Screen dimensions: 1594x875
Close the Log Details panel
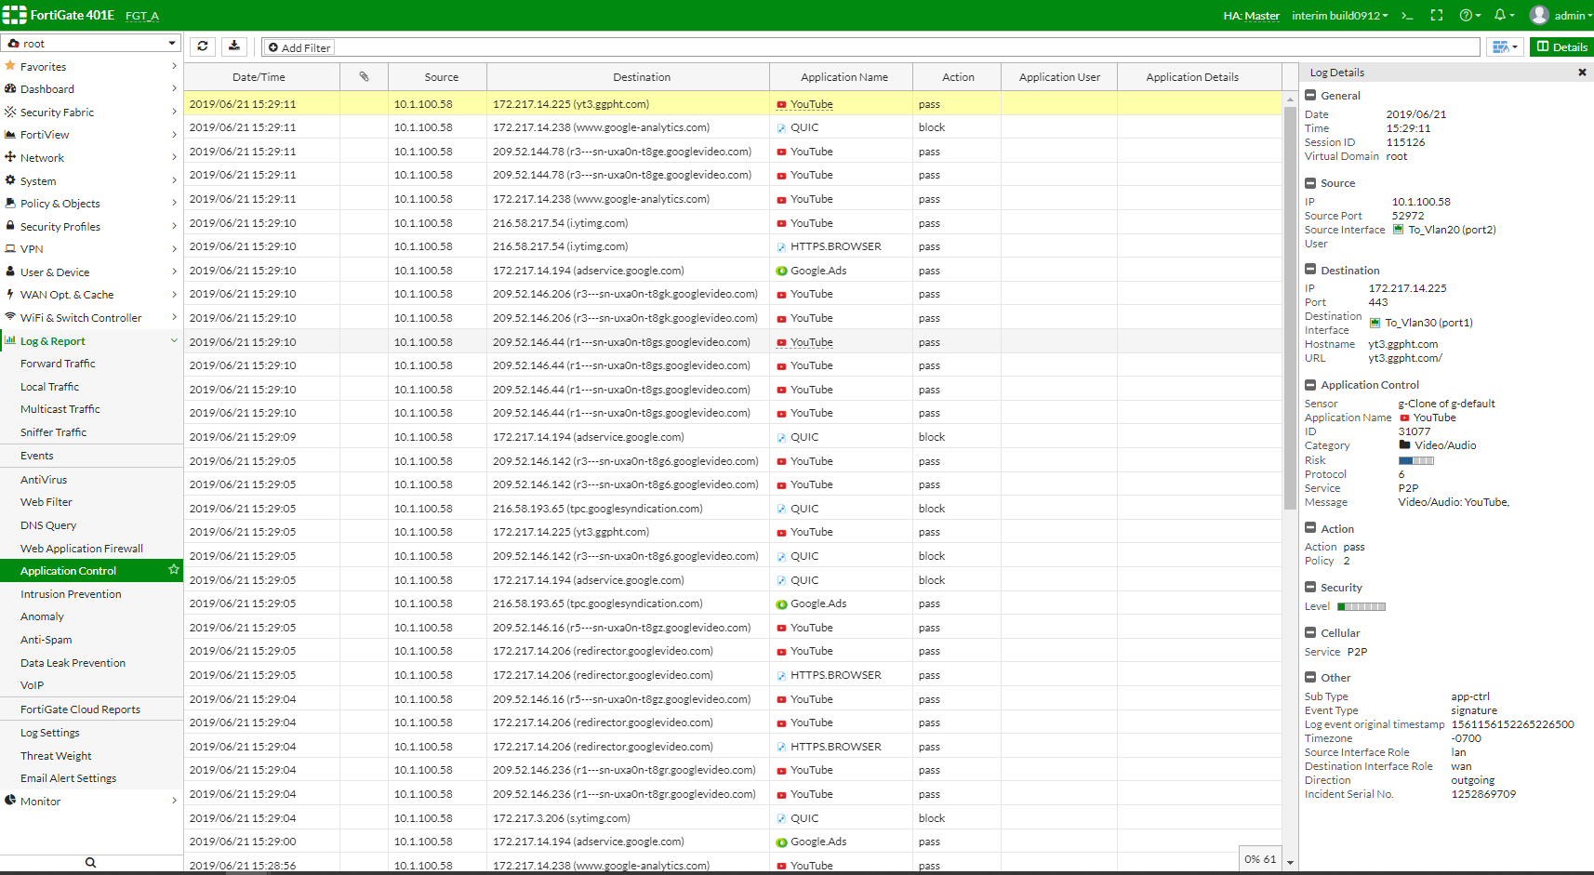tap(1582, 73)
